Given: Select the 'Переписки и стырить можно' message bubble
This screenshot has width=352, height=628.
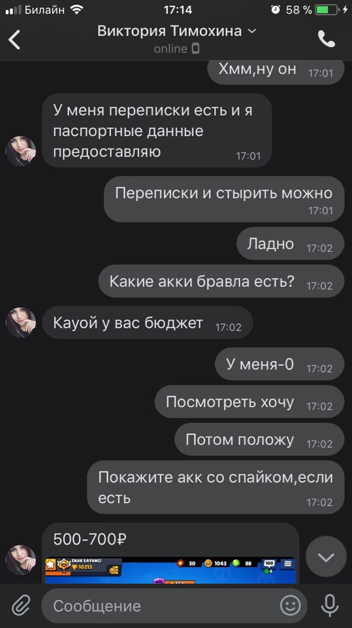Looking at the screenshot, I should [x=224, y=199].
